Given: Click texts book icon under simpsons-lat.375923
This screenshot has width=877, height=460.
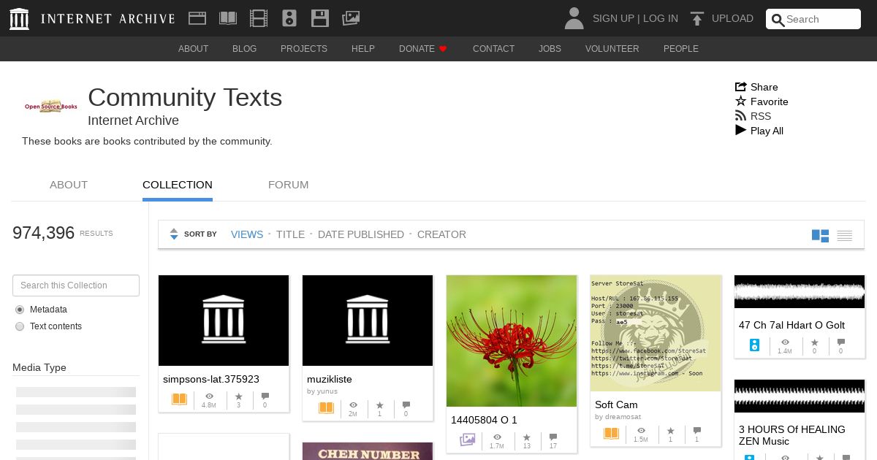Looking at the screenshot, I should tap(179, 399).
